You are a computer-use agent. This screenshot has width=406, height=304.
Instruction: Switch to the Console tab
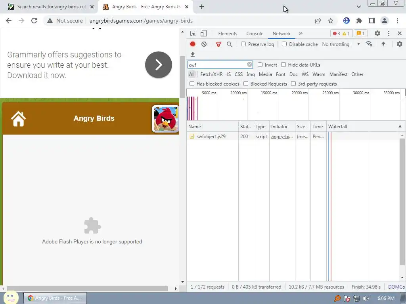255,34
